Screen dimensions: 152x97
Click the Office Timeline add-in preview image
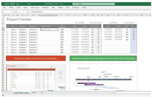[36, 77]
